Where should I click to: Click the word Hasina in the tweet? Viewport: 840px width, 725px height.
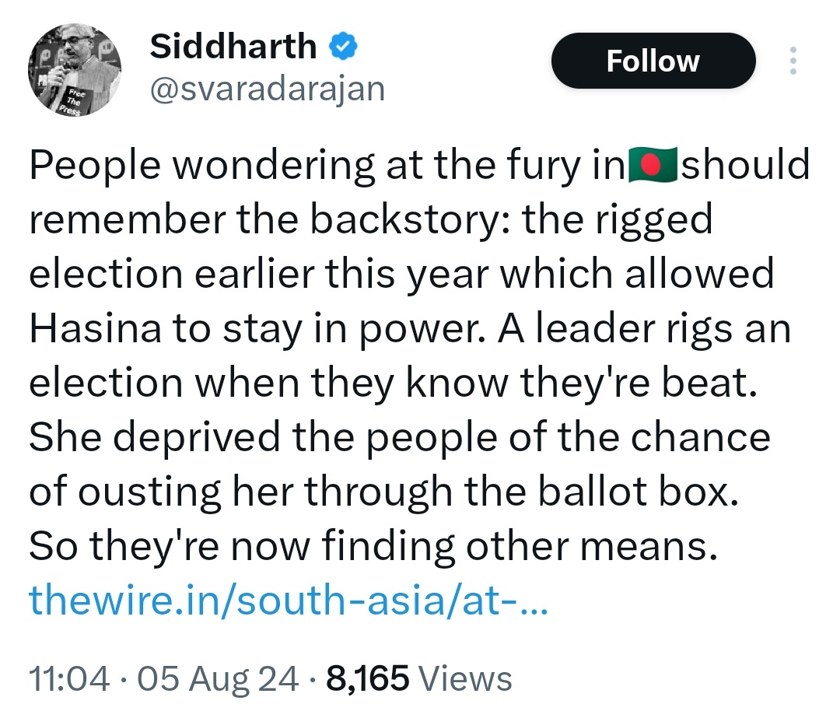click(92, 330)
